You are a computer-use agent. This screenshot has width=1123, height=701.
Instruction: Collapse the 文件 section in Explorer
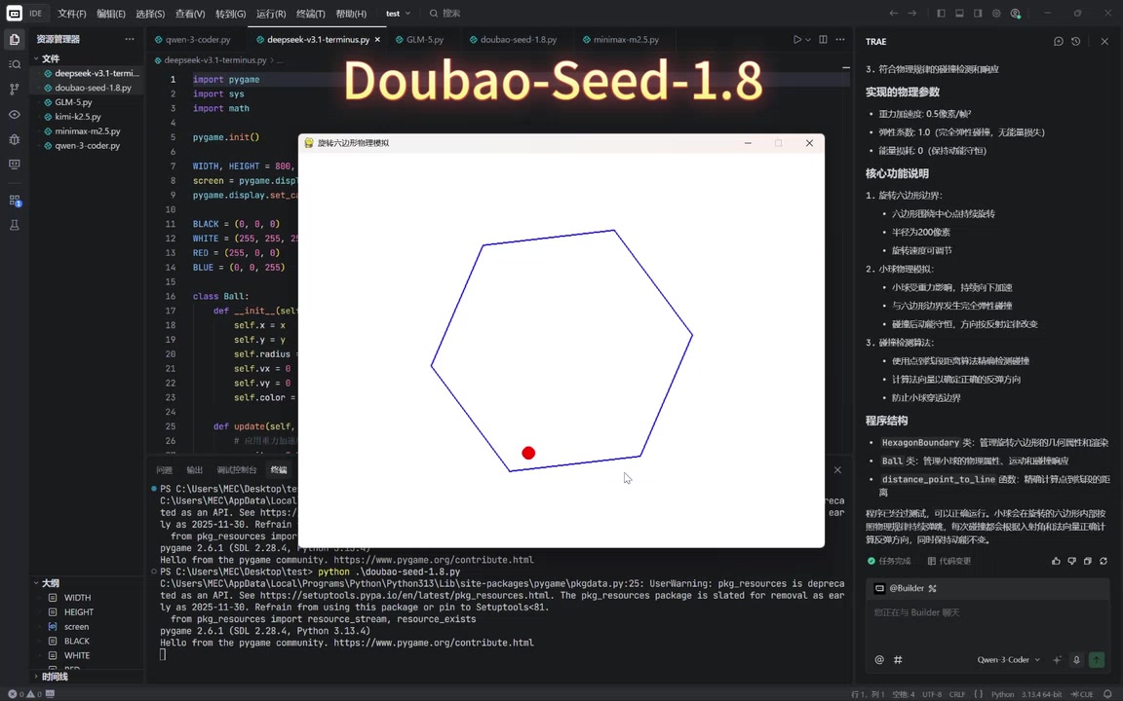[50, 58]
